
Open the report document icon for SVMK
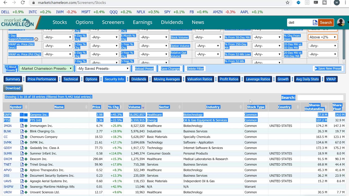coord(22,142)
